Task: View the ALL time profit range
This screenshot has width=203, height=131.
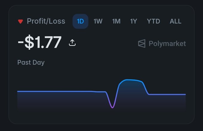Action: [x=176, y=21]
